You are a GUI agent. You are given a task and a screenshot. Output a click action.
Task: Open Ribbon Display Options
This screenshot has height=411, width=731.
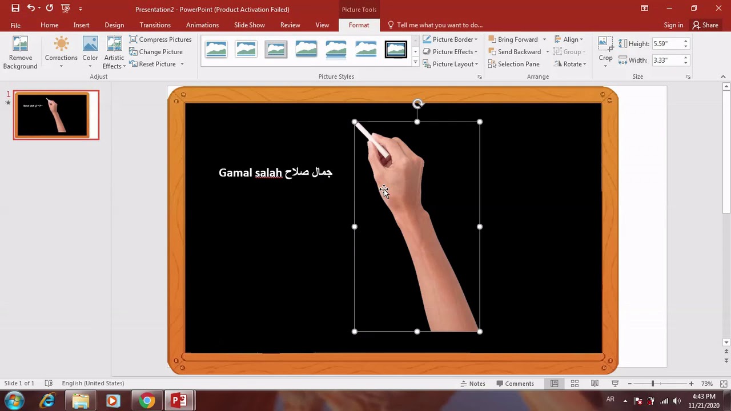coord(644,9)
